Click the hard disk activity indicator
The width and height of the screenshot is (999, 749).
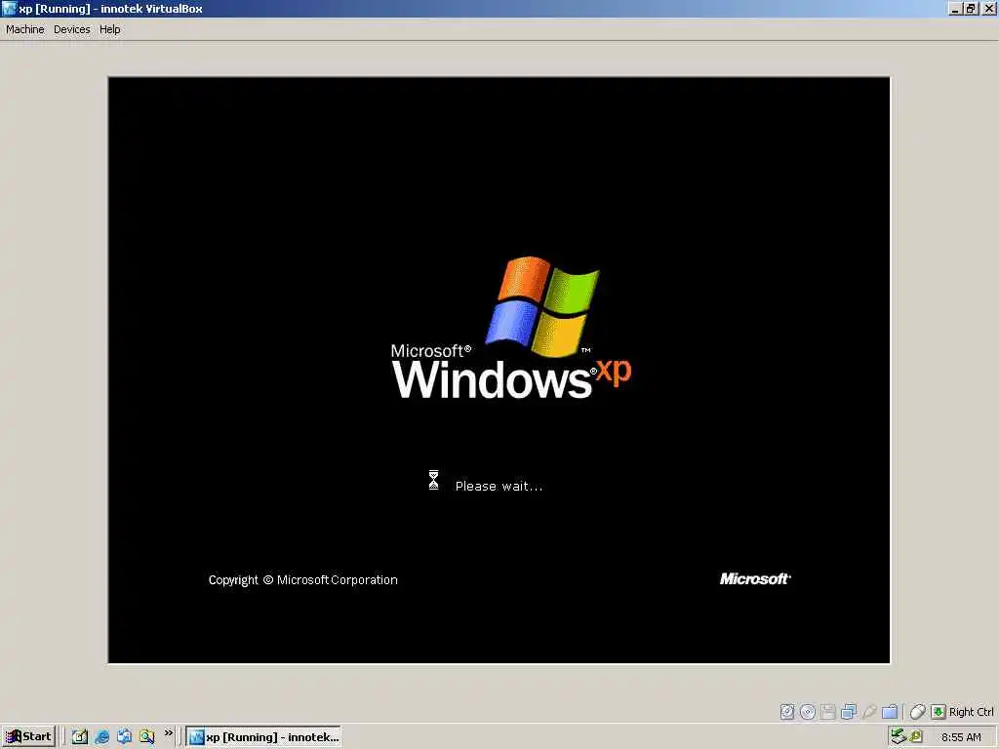[x=787, y=711]
